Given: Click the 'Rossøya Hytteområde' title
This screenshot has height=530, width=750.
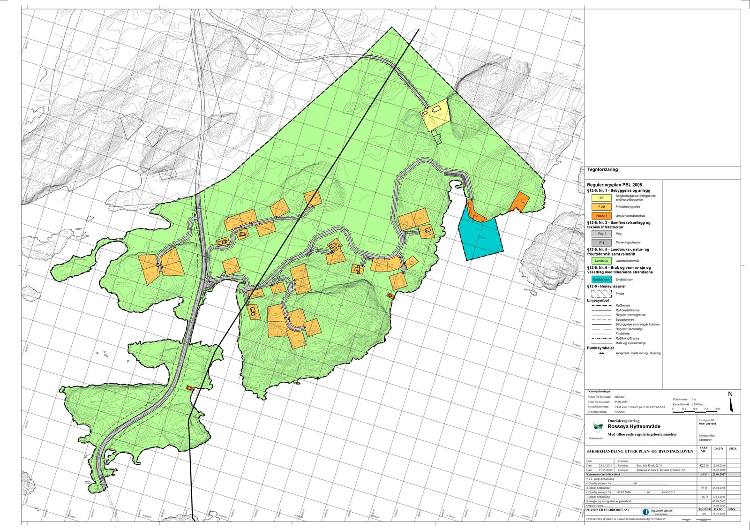Looking at the screenshot, I should (634, 426).
